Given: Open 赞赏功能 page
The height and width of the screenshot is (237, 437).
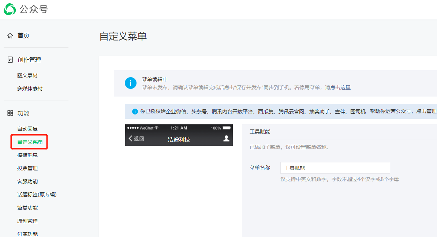Looking at the screenshot, I should 27,208.
